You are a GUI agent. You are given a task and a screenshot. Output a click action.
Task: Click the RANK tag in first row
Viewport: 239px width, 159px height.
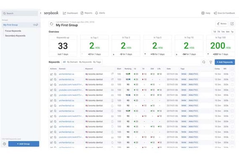(184, 74)
